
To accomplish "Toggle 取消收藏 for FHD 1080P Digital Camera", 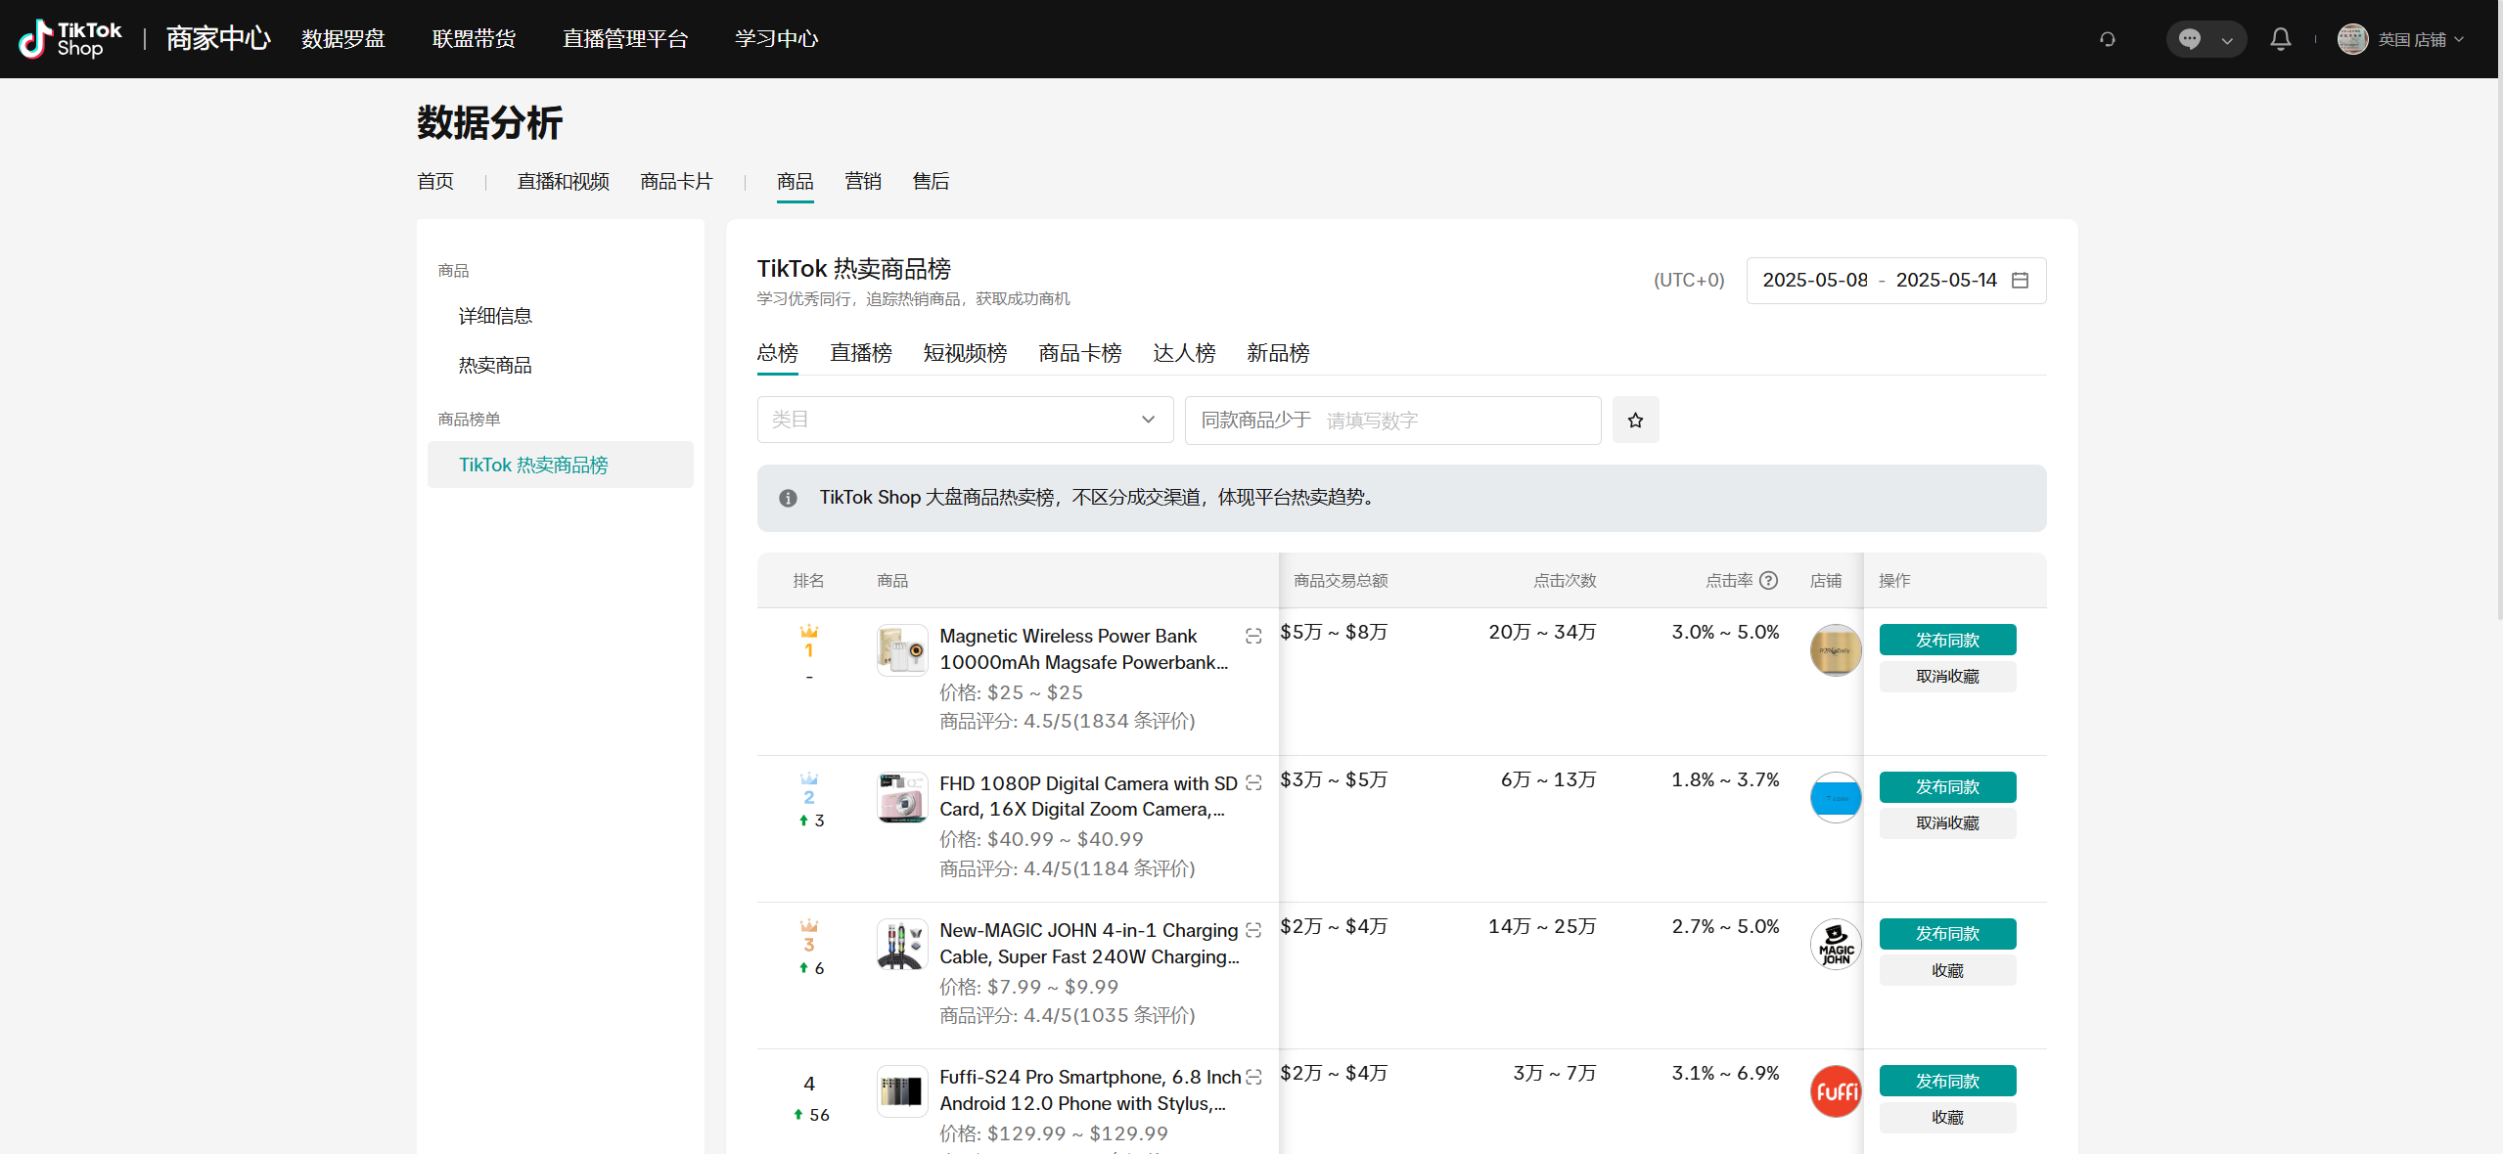I will click(x=1947, y=823).
